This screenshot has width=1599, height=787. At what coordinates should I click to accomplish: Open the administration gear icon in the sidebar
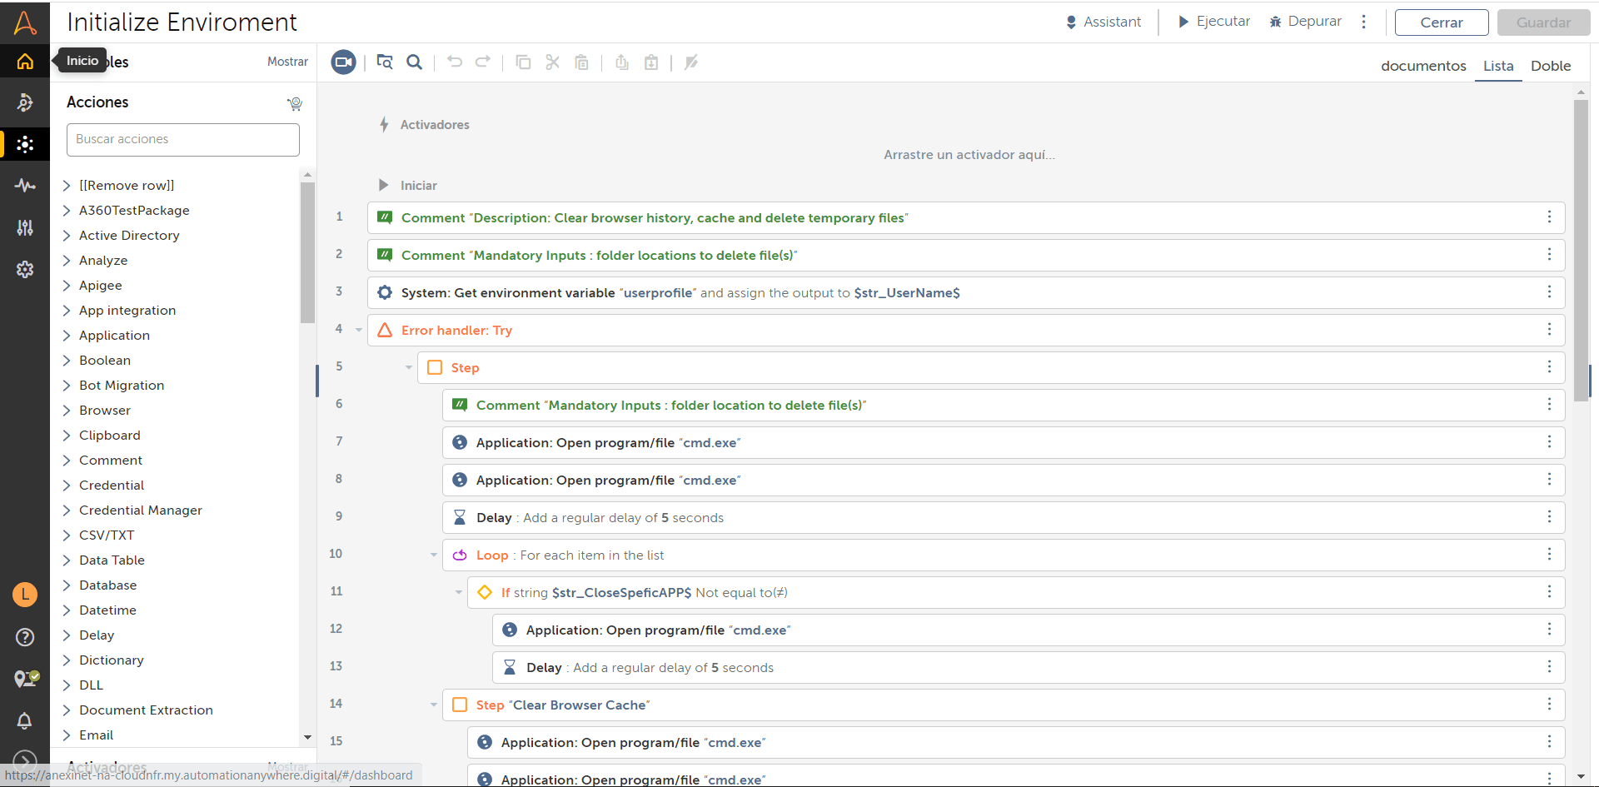[x=25, y=269]
